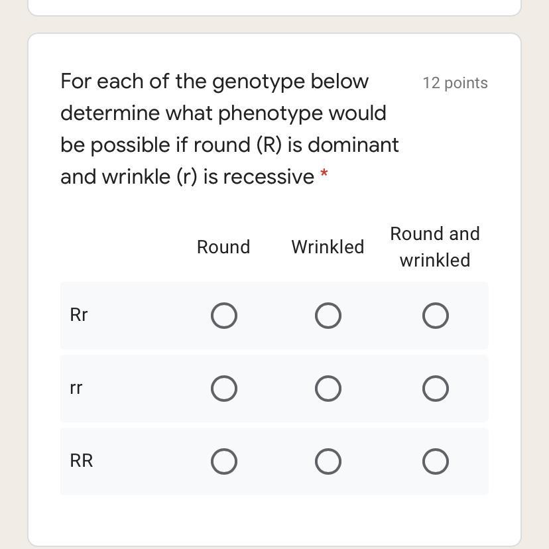Click the Round and wrinkled column header
The width and height of the screenshot is (549, 549).
tap(435, 247)
